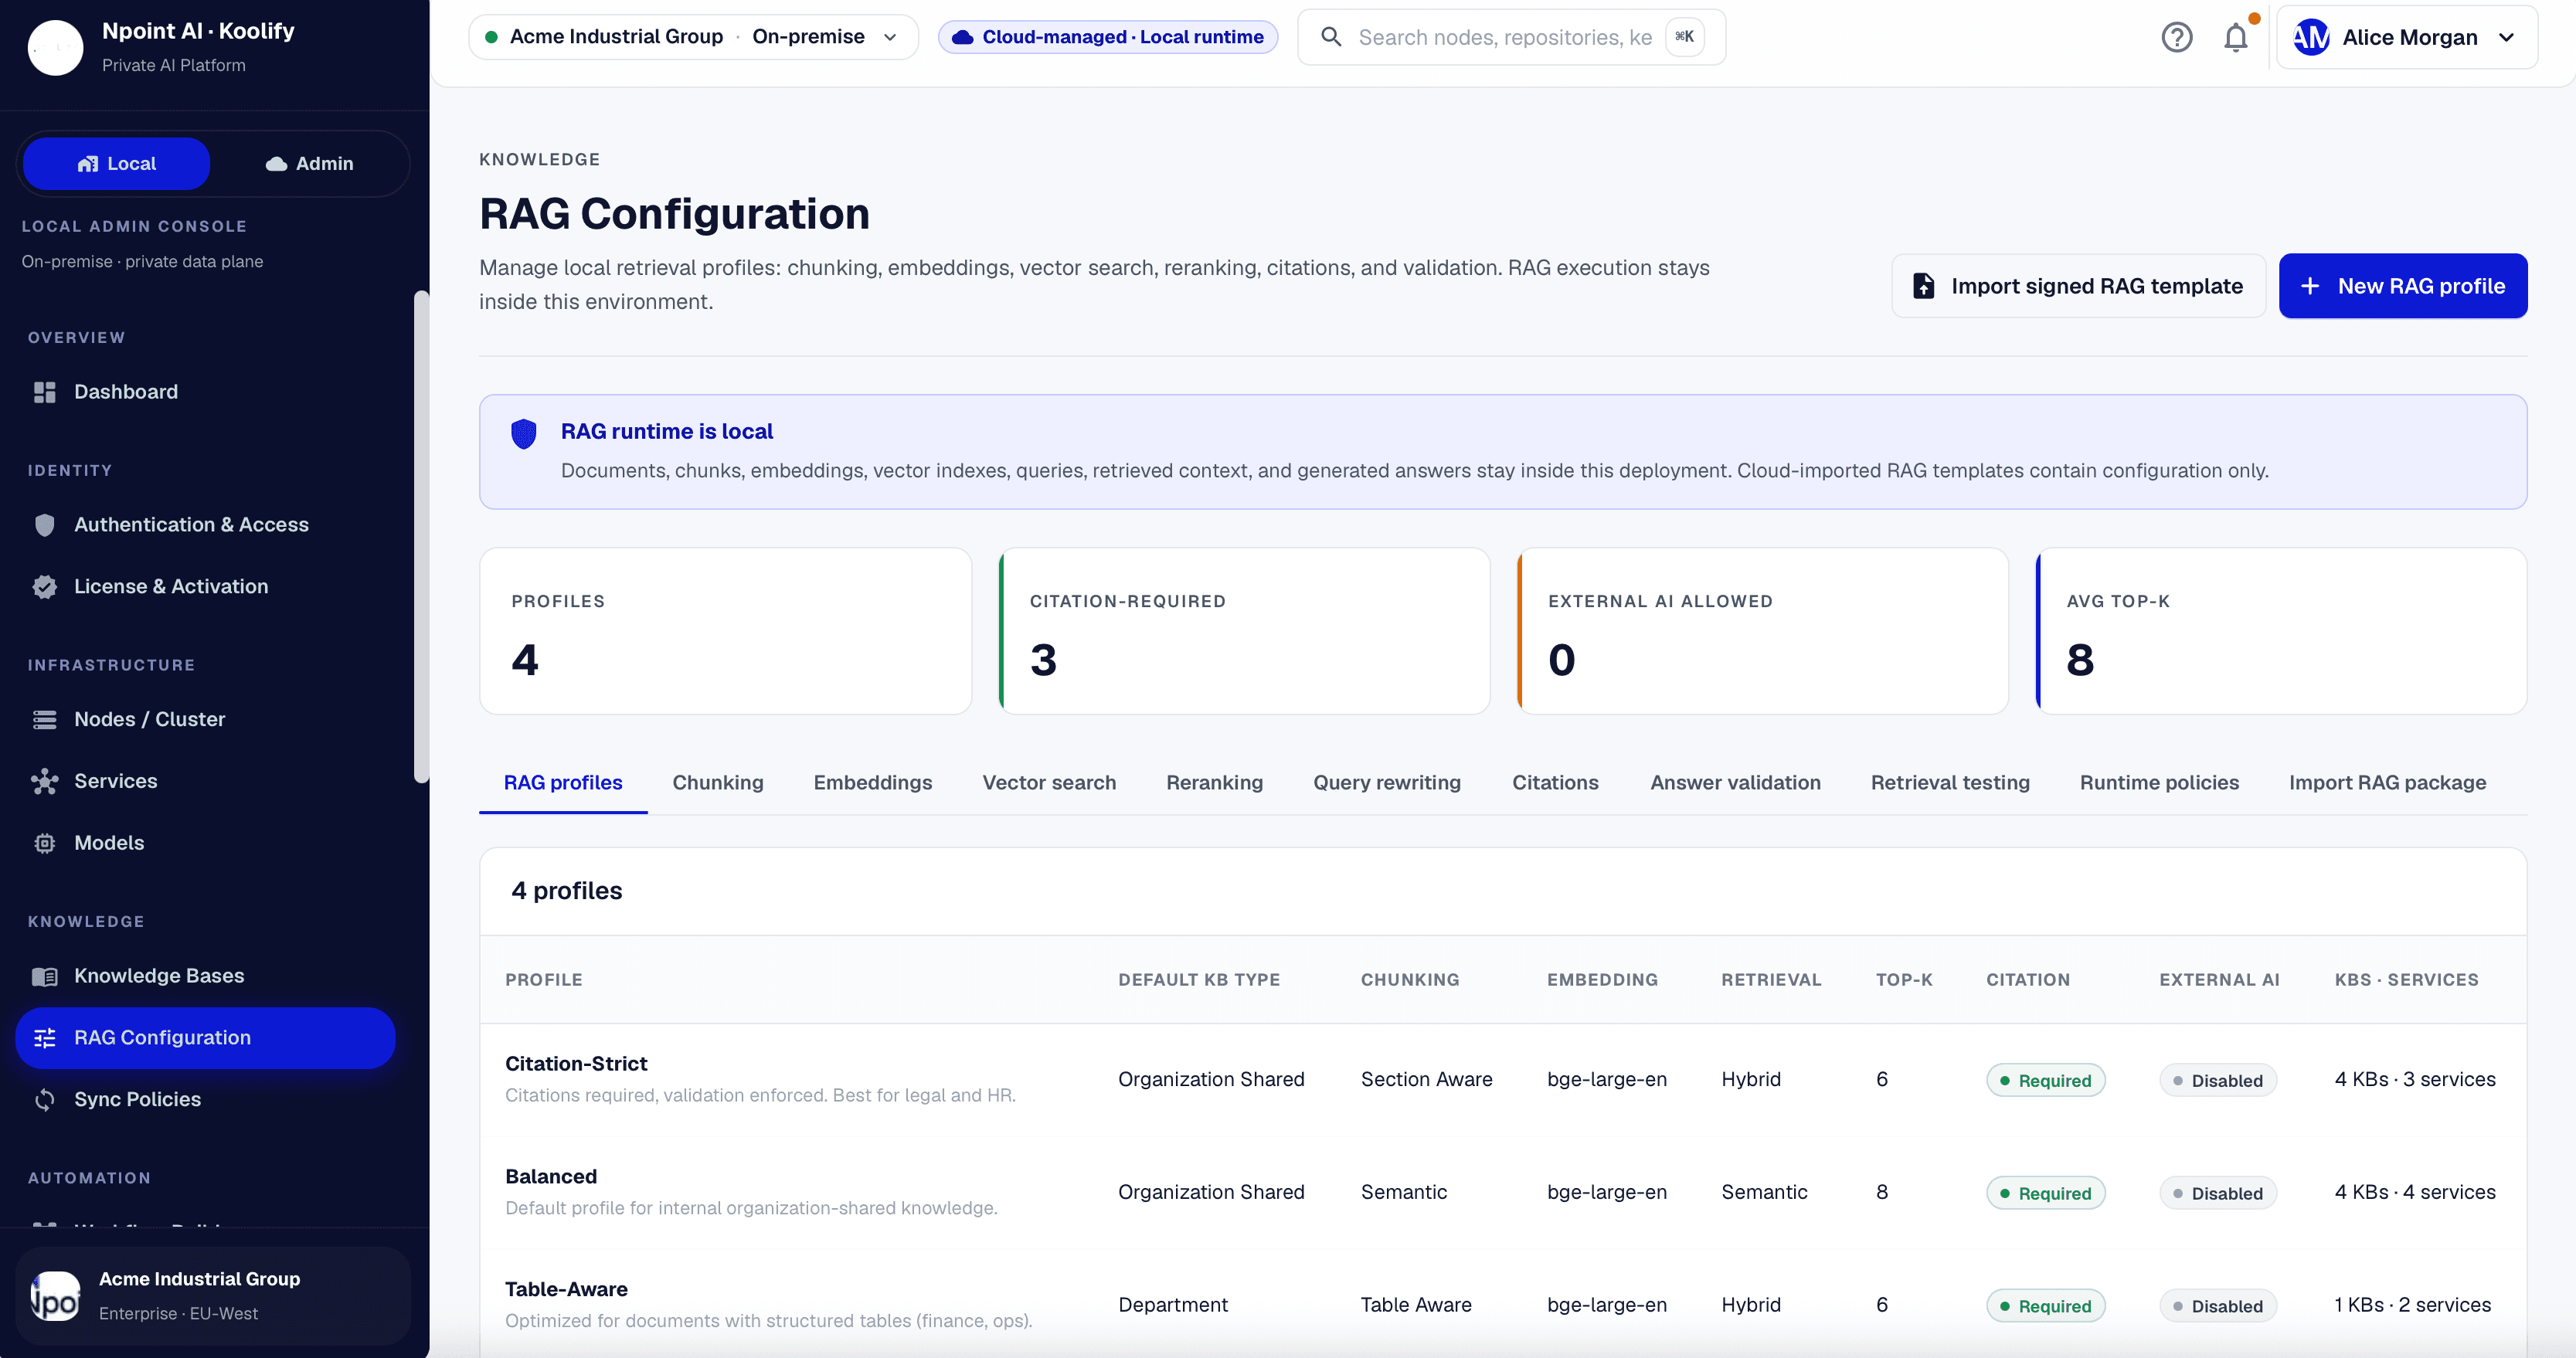This screenshot has width=2576, height=1358.
Task: Open Knowledge Bases page
Action: [x=205, y=976]
